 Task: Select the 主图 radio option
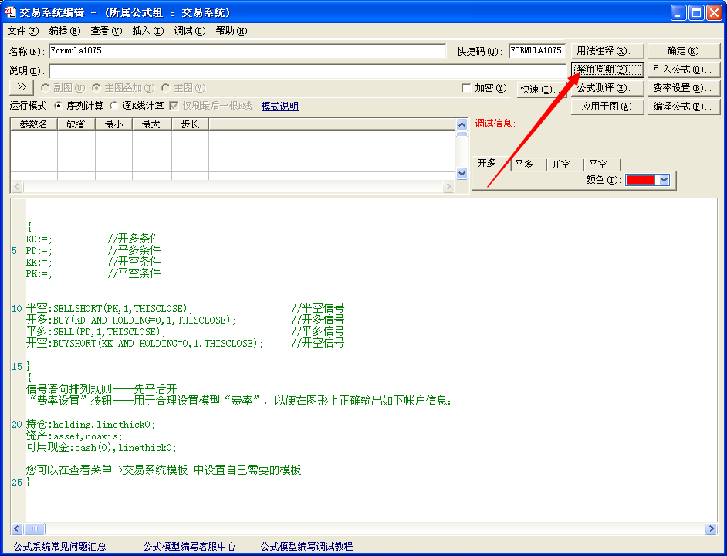184,88
